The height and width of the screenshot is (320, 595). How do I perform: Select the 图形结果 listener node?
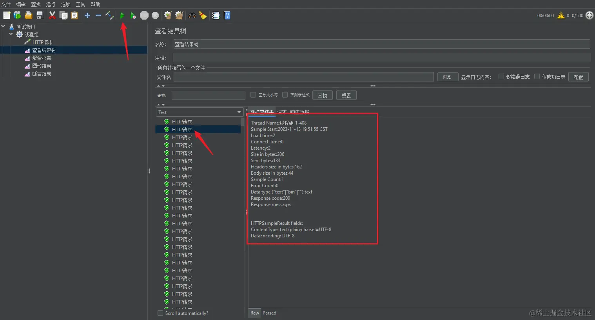coord(42,66)
